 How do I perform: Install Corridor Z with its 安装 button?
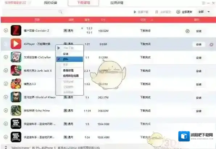click(x=199, y=31)
